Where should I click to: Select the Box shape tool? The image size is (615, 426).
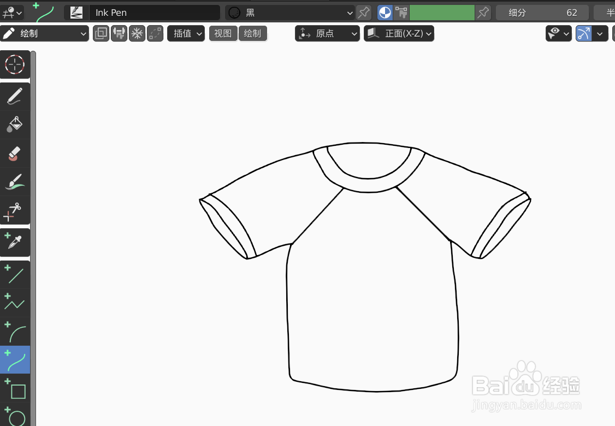click(15, 389)
